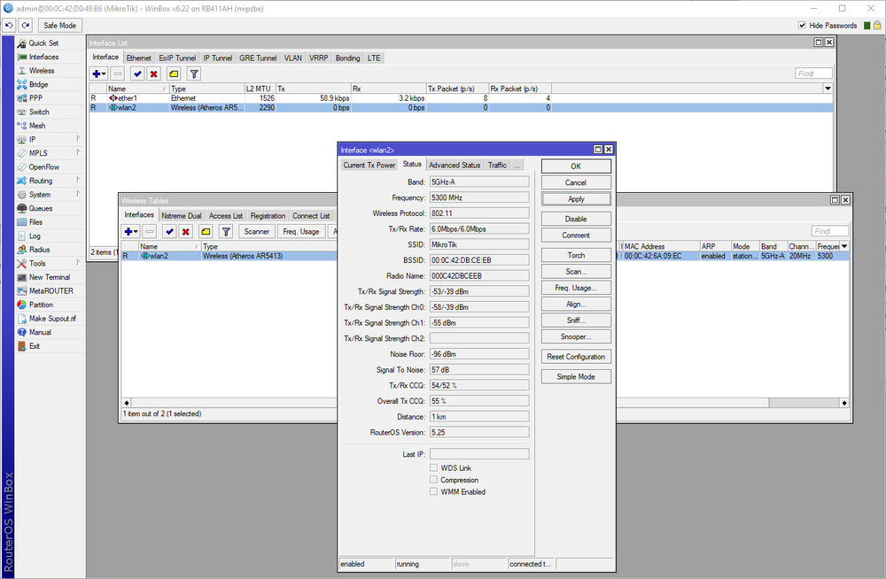Open Switch in the sidebar
886x579 pixels.
[39, 112]
